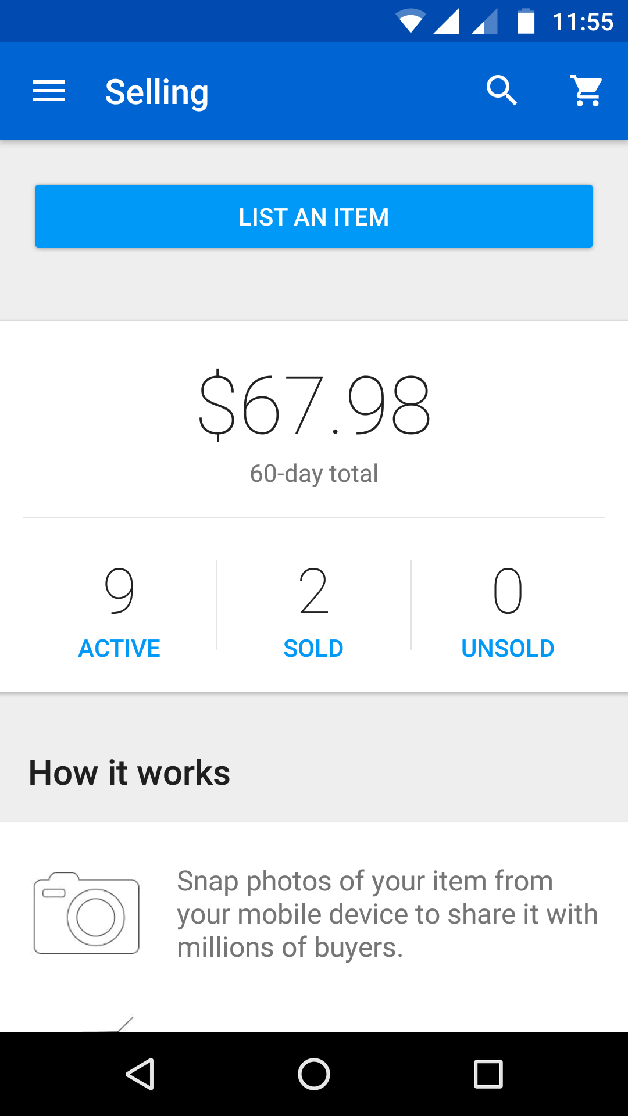This screenshot has width=628, height=1116.
Task: Tap the $67.98 total amount
Action: point(314,405)
